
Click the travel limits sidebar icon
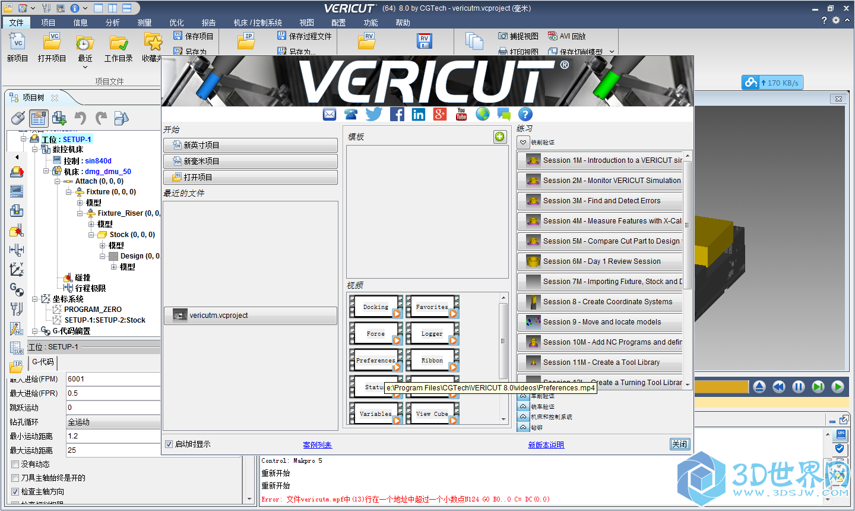point(17,250)
